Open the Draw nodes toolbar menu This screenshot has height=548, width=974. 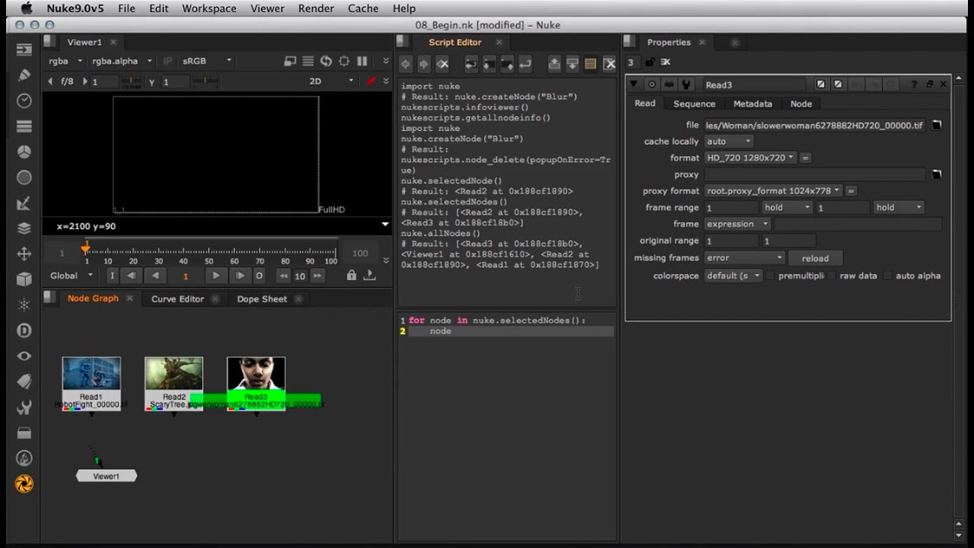point(24,75)
